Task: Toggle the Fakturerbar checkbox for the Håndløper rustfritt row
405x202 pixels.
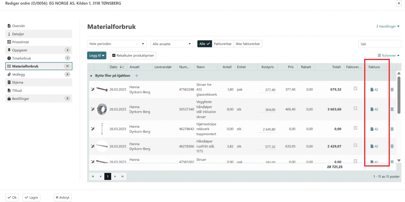Action: coord(355,145)
